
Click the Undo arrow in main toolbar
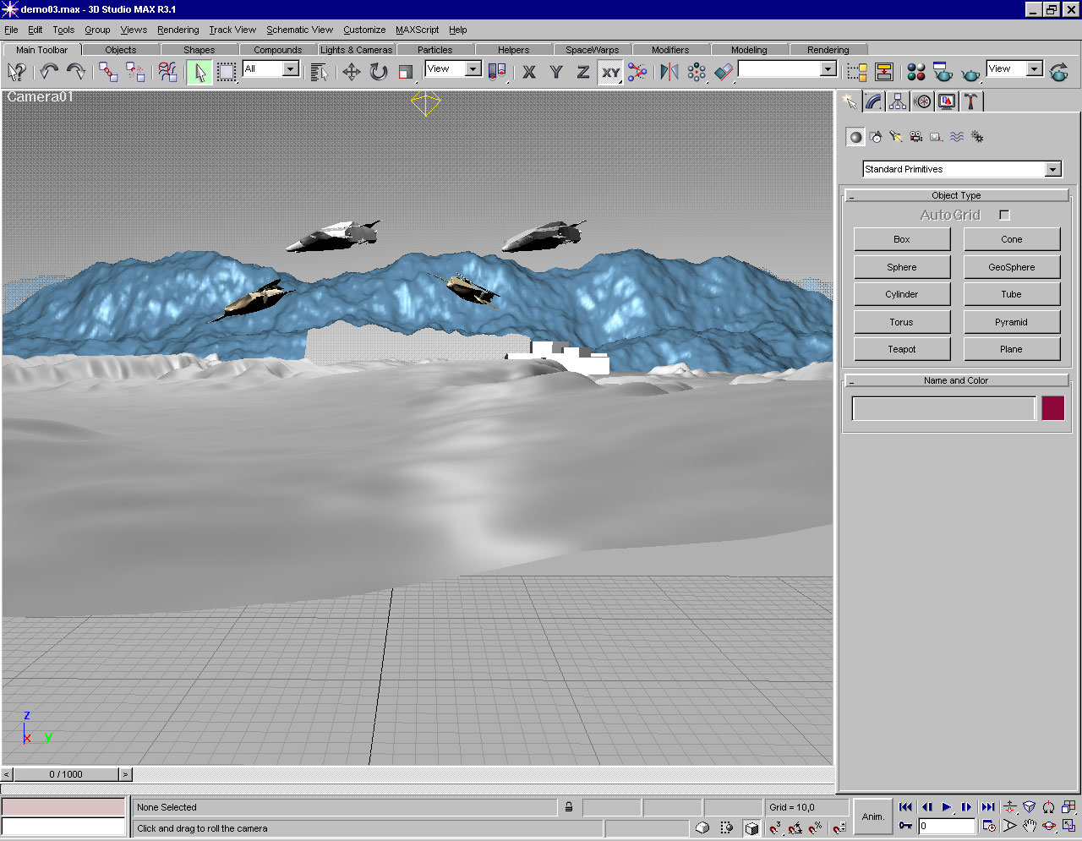click(x=49, y=72)
